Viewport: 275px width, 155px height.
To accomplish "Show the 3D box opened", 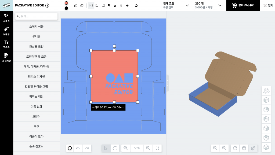I will click(x=253, y=148).
